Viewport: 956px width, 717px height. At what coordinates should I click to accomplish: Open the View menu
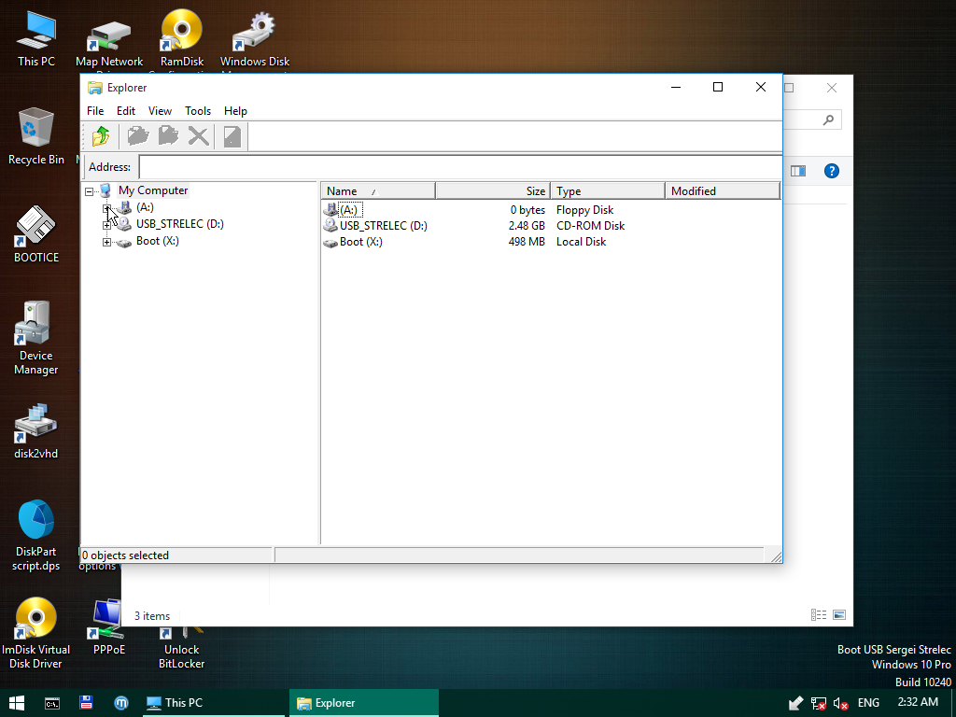(x=160, y=111)
